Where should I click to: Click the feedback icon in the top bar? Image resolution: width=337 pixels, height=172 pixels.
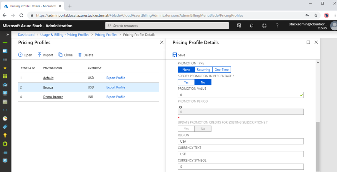(239, 26)
